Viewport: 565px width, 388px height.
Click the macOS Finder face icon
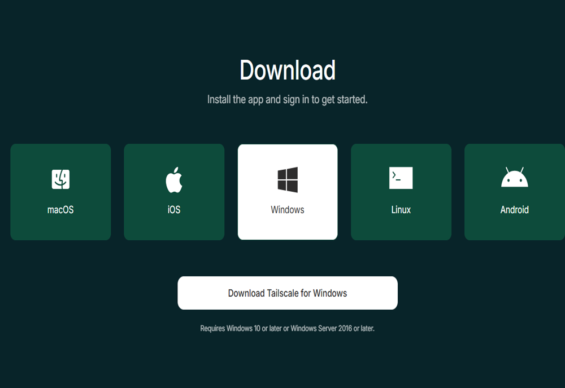[60, 179]
